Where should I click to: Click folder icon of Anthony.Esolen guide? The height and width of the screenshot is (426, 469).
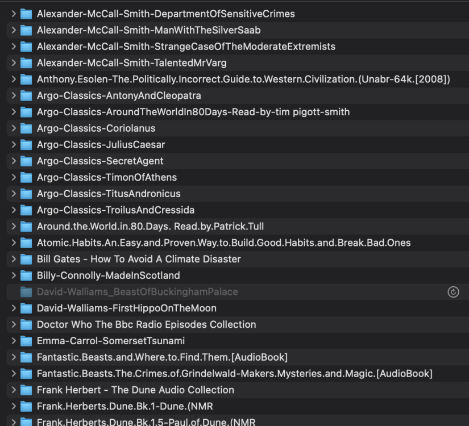pos(26,79)
